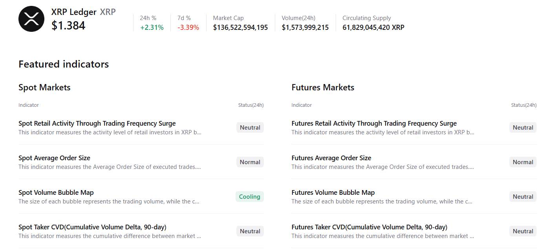Click the Indicator column header under Spot Markets
This screenshot has width=554, height=249.
pos(29,105)
